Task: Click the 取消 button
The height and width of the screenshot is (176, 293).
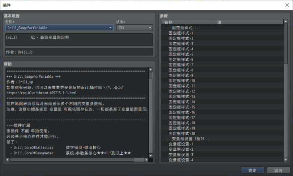Action: click(x=278, y=170)
